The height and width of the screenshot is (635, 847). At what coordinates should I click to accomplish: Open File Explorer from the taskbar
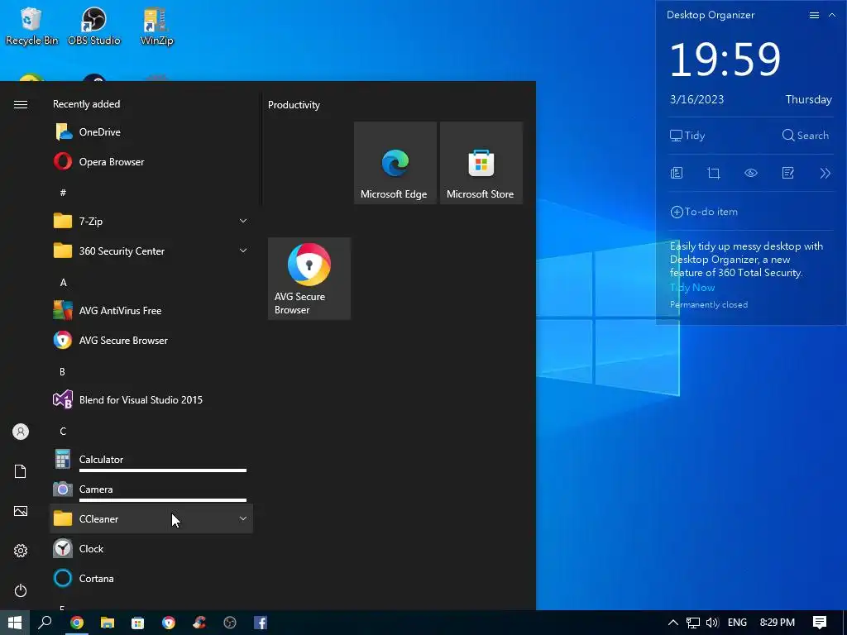pyautogui.click(x=108, y=623)
